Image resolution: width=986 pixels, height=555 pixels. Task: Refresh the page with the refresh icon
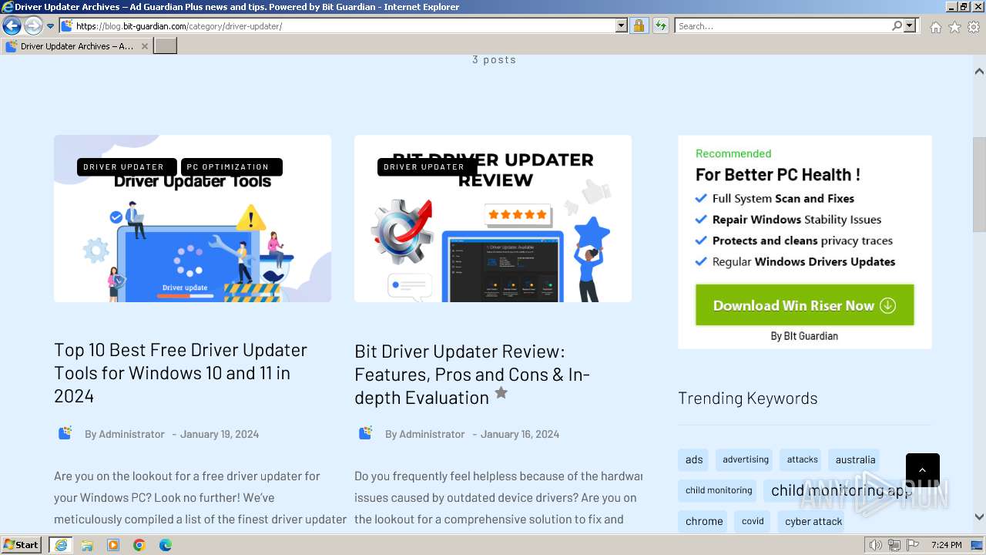[x=660, y=26]
